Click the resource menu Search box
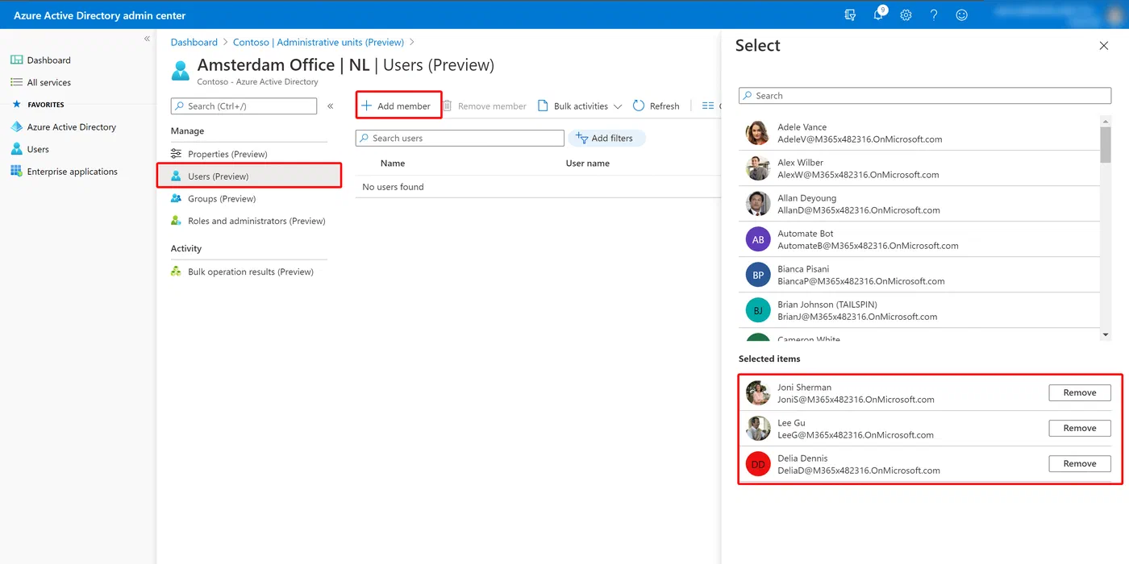This screenshot has height=564, width=1129. [x=244, y=106]
